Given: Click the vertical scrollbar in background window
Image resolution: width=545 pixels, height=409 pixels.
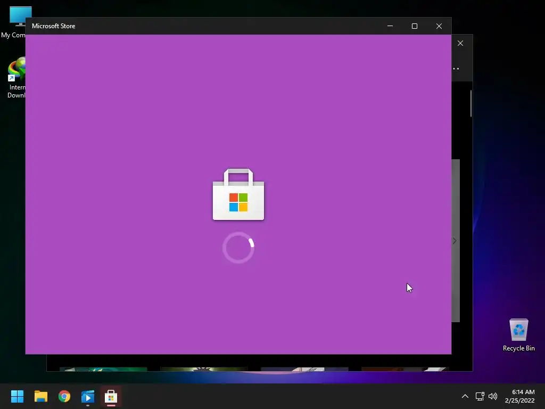Looking at the screenshot, I should coord(471,103).
